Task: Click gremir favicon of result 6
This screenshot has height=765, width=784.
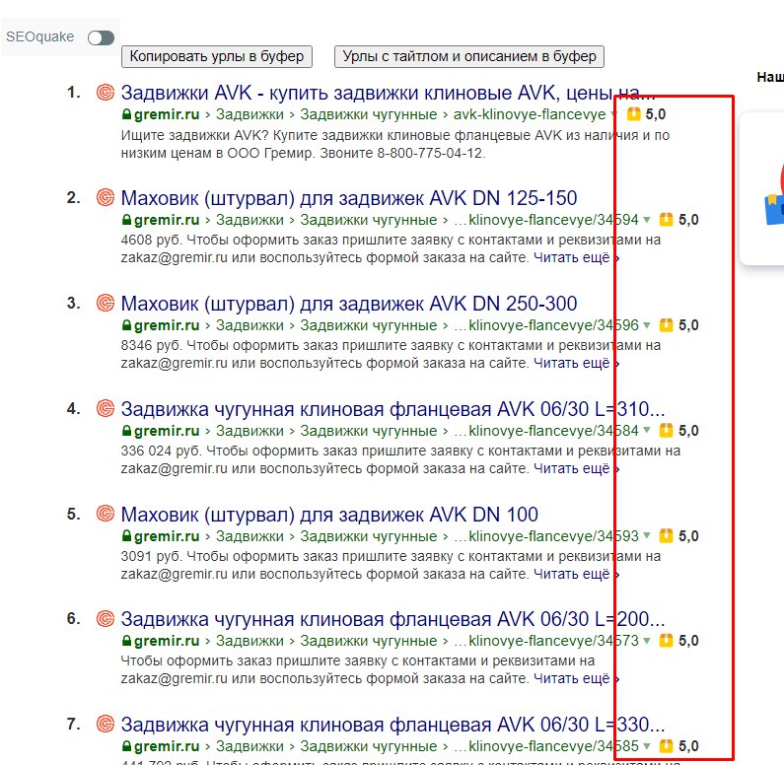Action: tap(106, 619)
